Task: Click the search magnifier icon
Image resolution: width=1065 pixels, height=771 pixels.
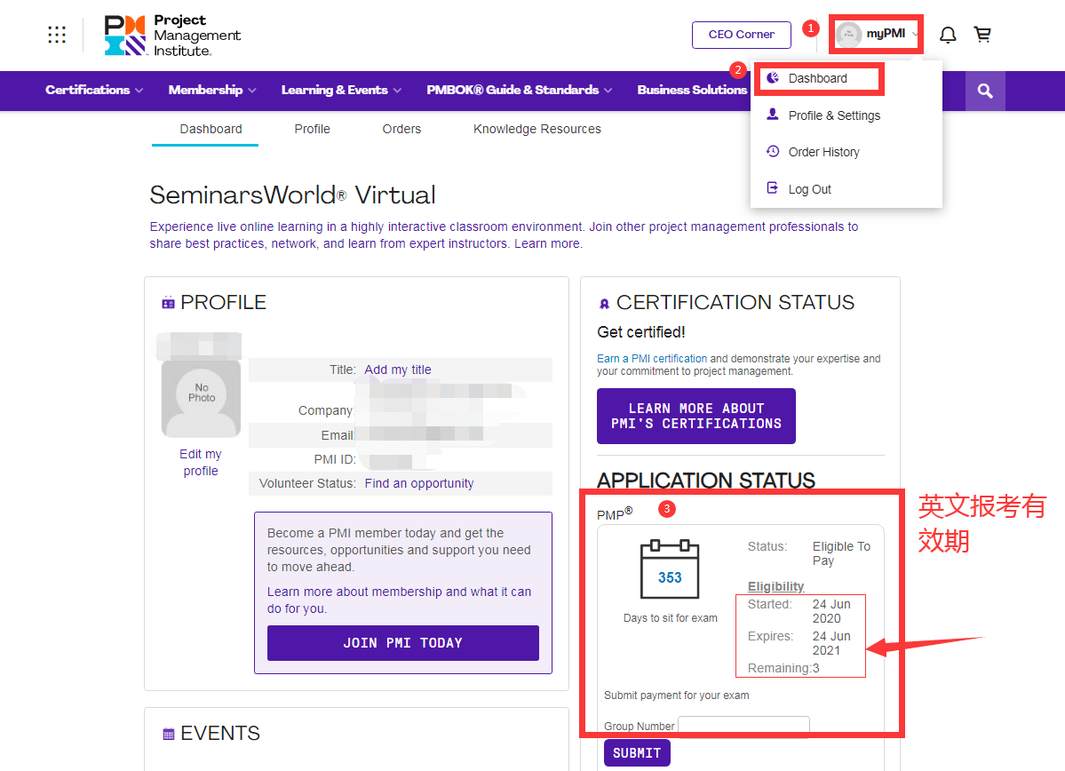Action: [x=985, y=91]
